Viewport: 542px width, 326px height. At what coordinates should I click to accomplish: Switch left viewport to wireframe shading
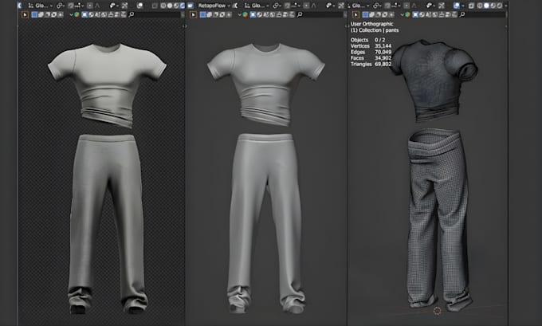pos(163,6)
